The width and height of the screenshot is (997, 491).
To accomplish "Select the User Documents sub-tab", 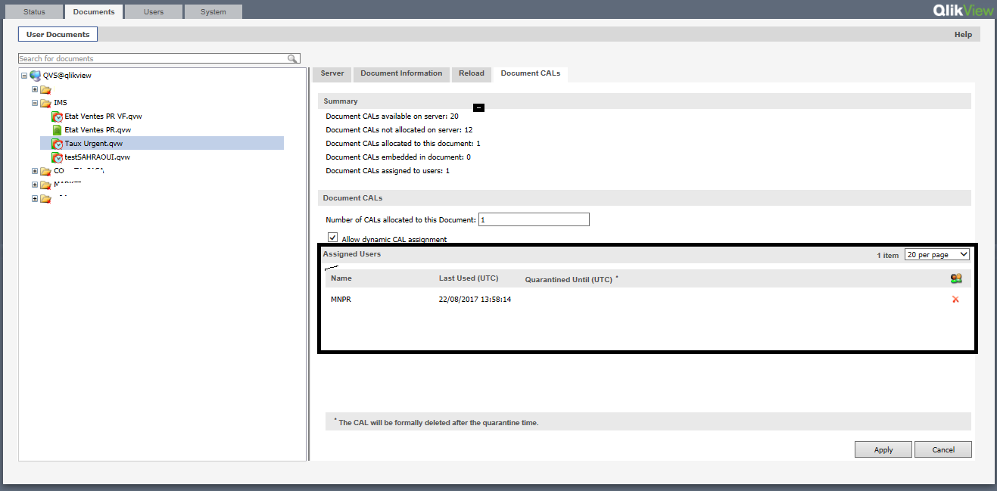I will pyautogui.click(x=58, y=34).
